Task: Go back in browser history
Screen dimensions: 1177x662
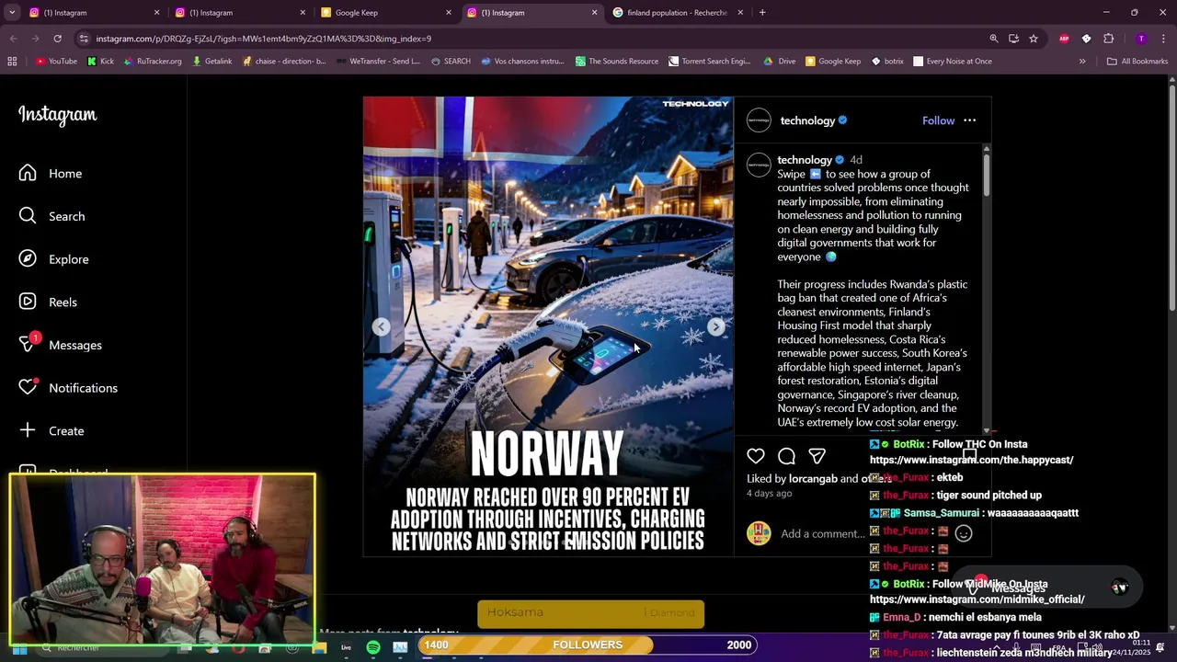Action: [13, 39]
